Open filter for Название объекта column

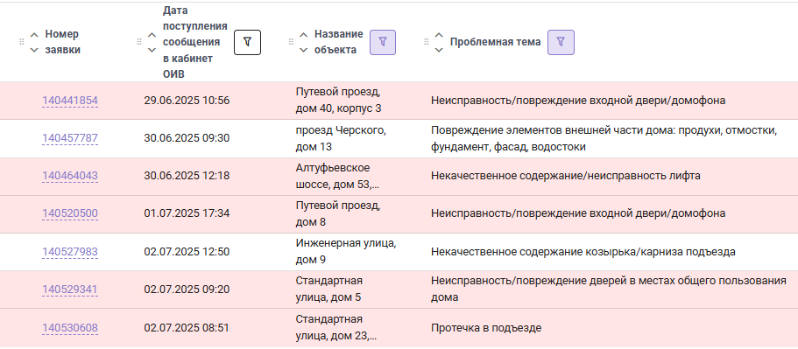pyautogui.click(x=383, y=42)
